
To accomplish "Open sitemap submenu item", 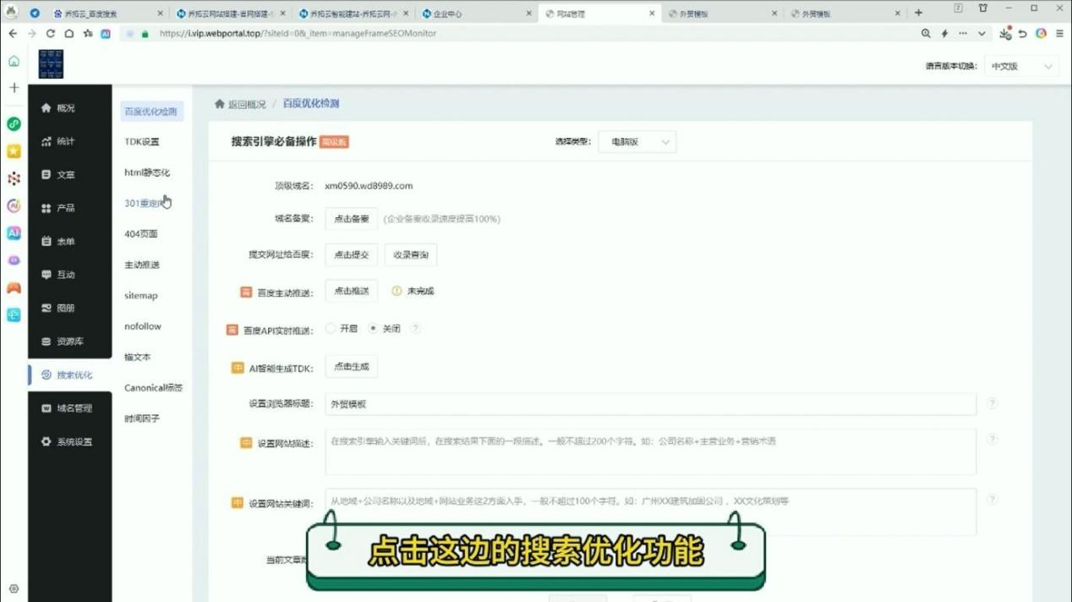I will [141, 296].
